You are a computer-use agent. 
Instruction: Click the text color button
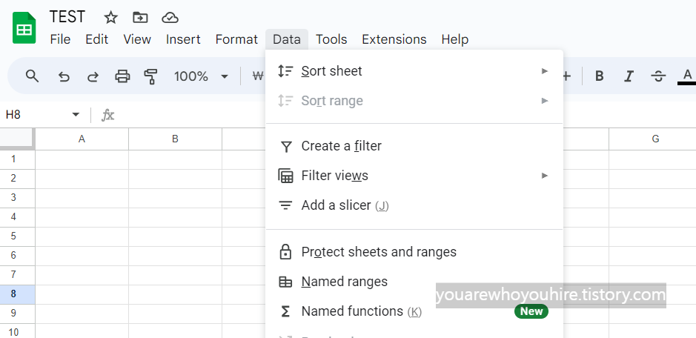[x=687, y=76]
